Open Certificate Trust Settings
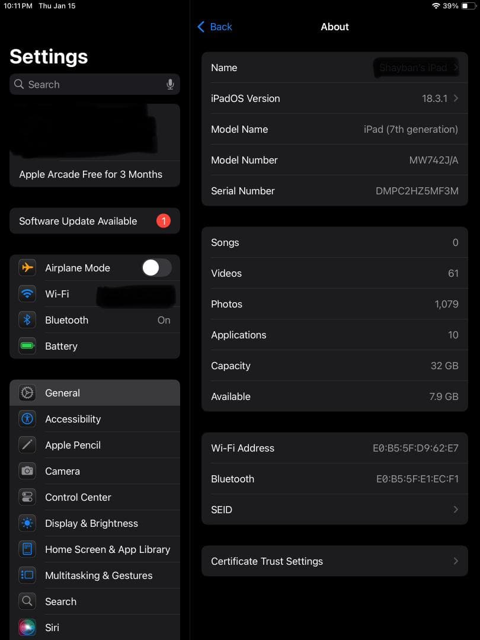Screen dimensions: 480x640 [335, 561]
